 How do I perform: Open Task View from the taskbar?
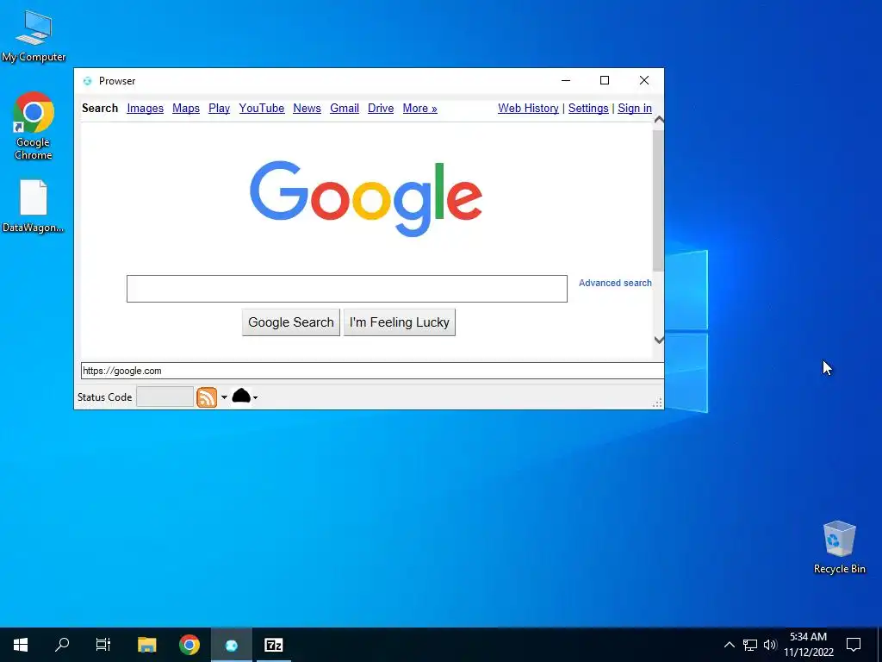tap(103, 645)
